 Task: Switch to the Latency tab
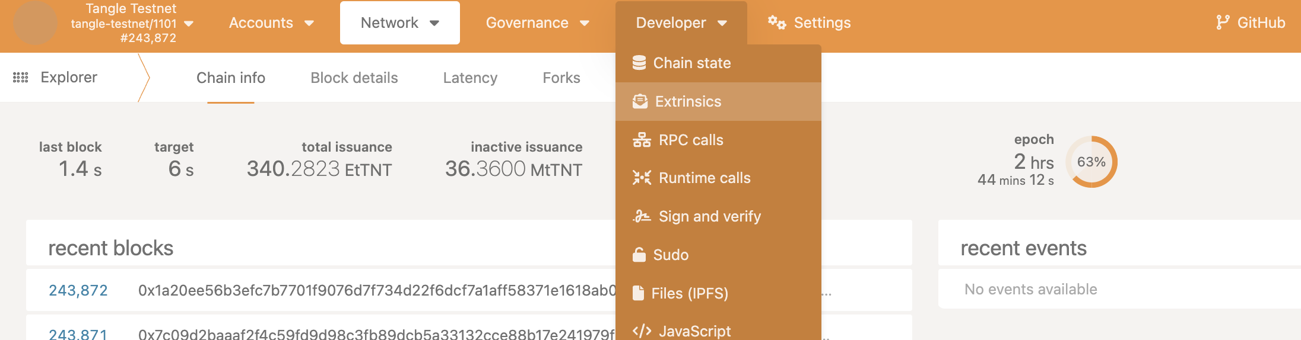[470, 78]
